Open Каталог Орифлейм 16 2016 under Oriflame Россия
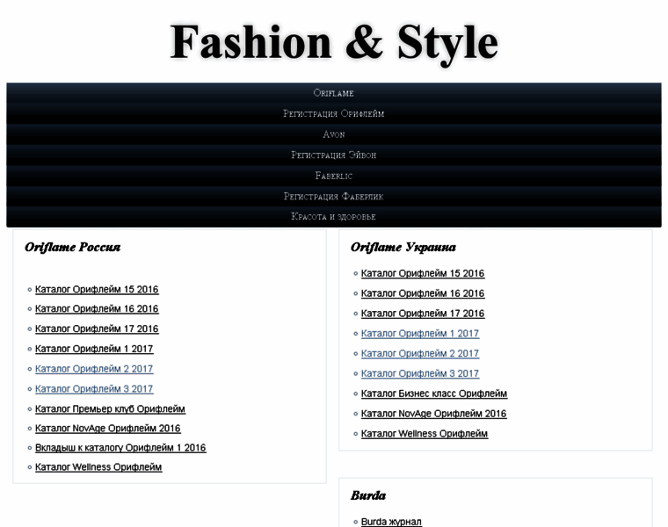 (97, 309)
